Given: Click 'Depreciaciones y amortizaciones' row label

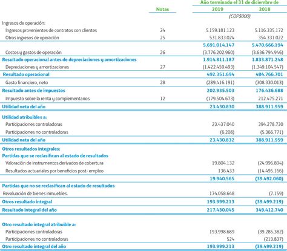Looking at the screenshot, I should click(x=37, y=67).
